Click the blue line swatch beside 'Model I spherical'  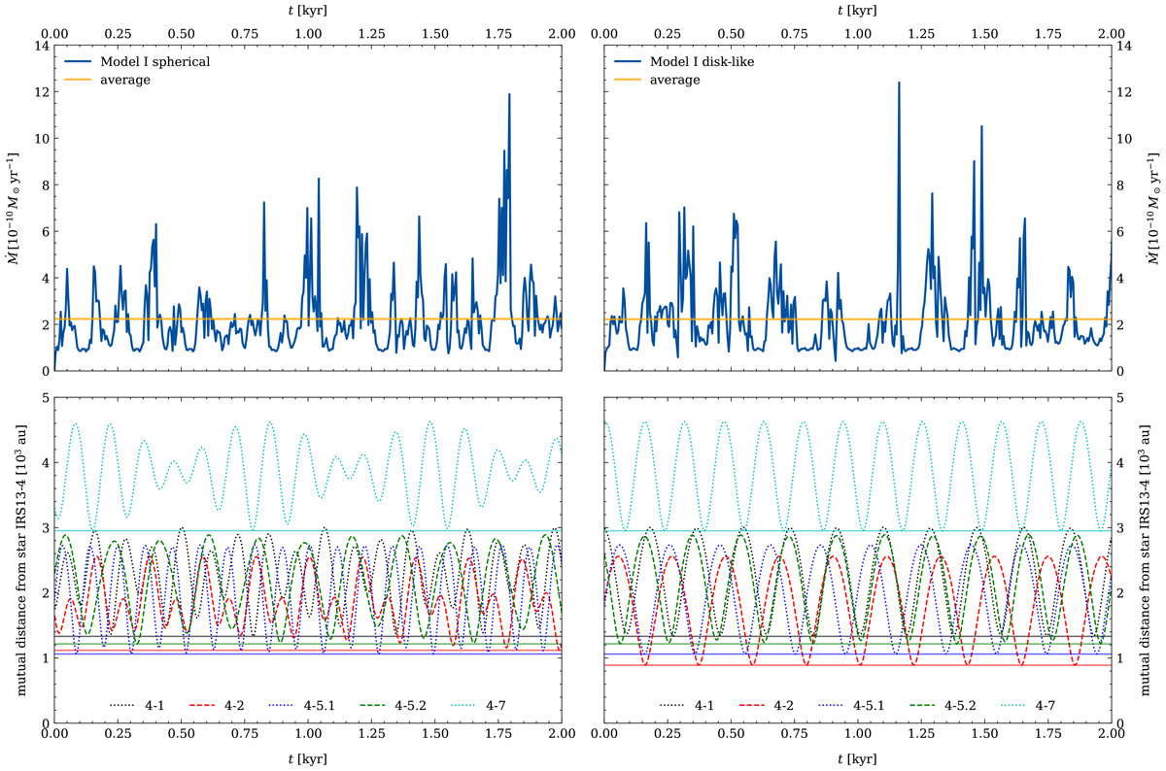coord(80,62)
